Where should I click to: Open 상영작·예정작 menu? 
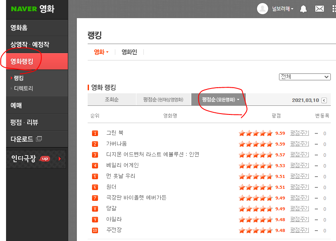(37, 44)
